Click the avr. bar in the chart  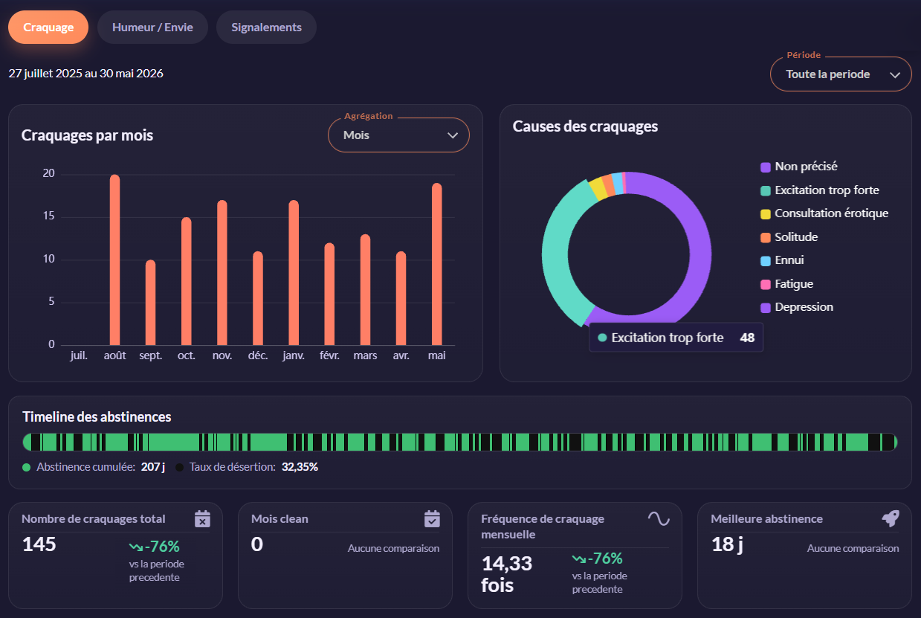(401, 298)
